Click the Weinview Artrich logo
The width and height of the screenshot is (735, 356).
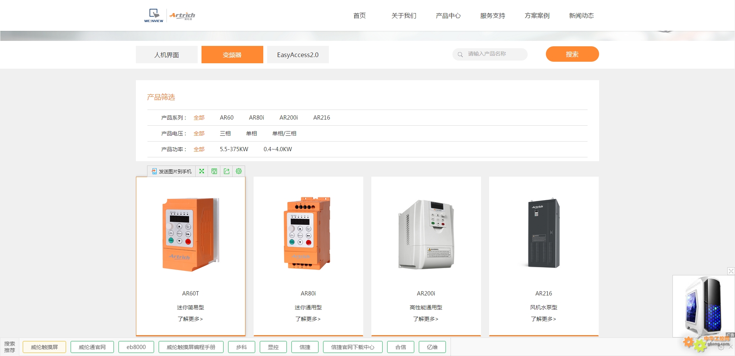[x=169, y=15]
